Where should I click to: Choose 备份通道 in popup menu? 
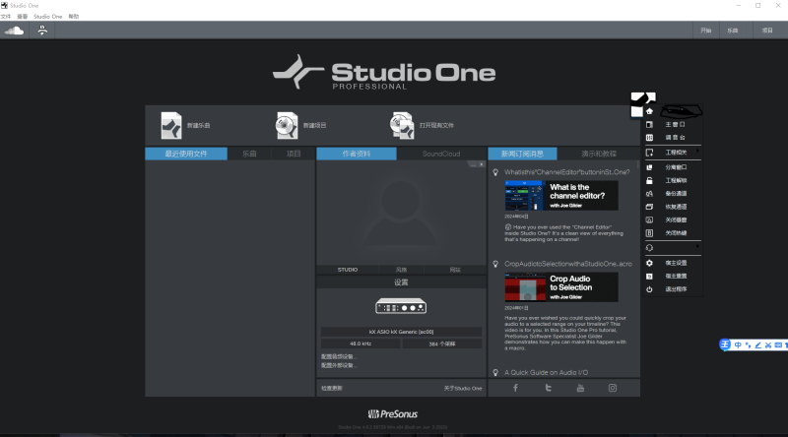(676, 193)
